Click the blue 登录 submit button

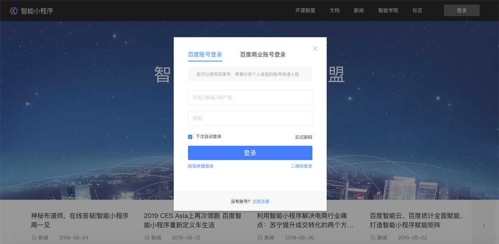tap(250, 153)
